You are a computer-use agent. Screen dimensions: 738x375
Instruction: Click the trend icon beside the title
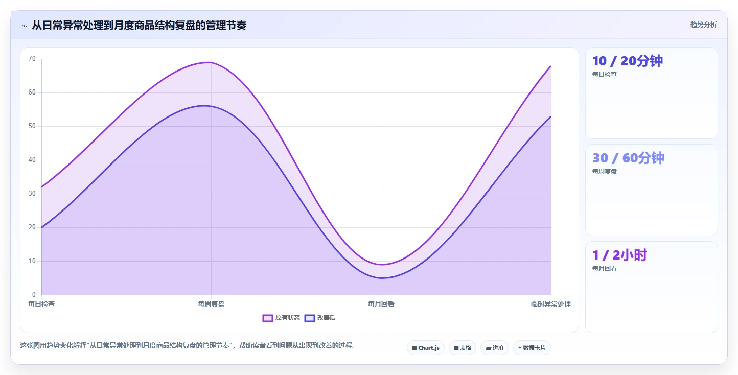(x=24, y=26)
